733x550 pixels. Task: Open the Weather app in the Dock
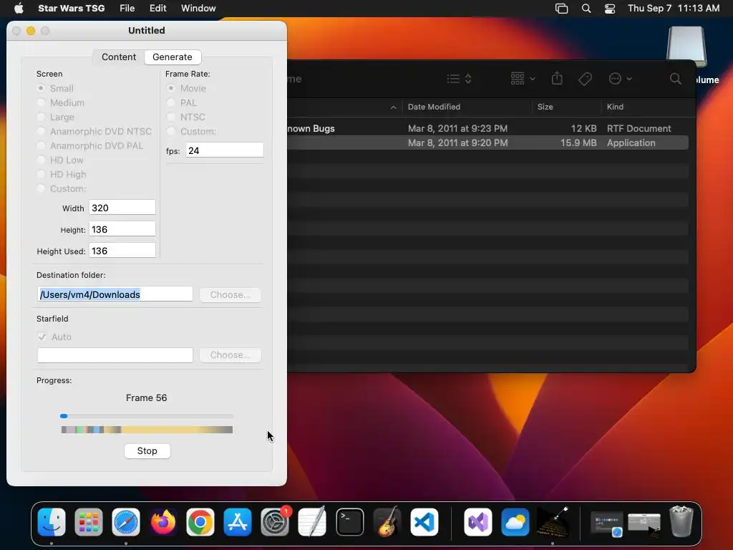[x=515, y=522]
